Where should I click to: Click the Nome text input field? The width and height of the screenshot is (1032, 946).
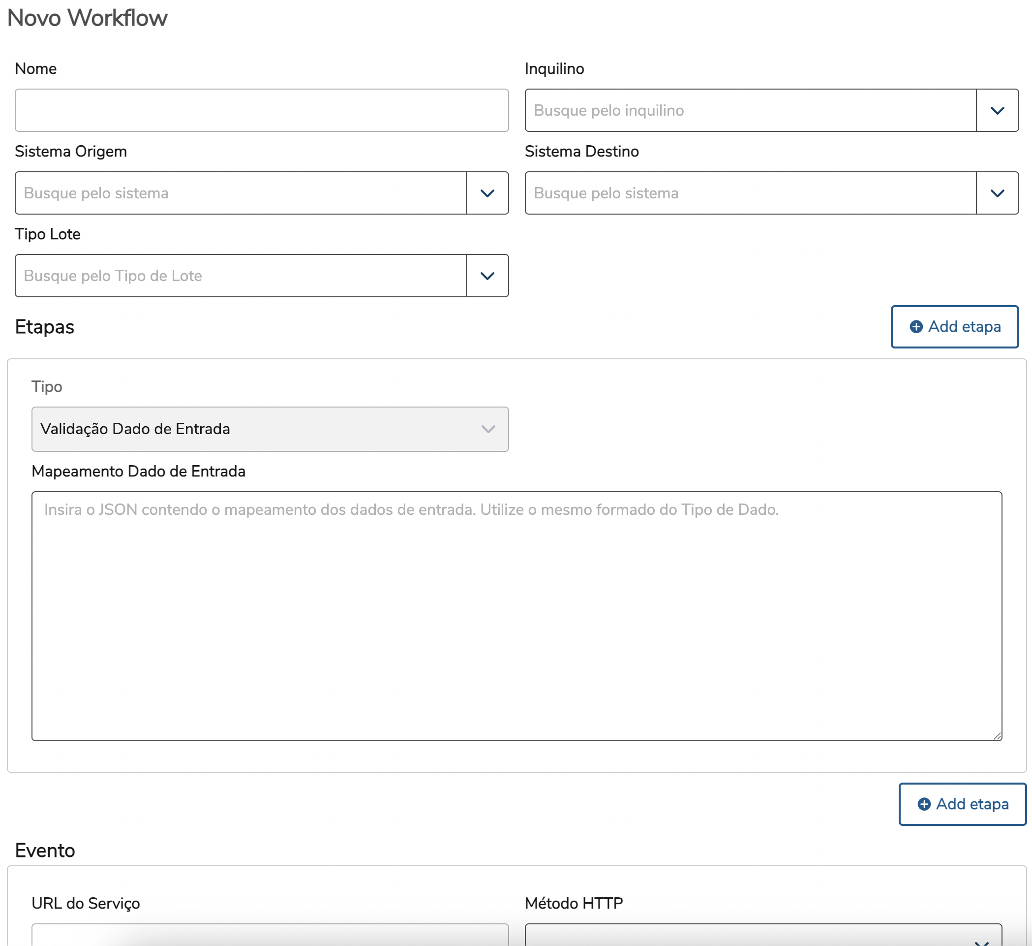point(262,110)
